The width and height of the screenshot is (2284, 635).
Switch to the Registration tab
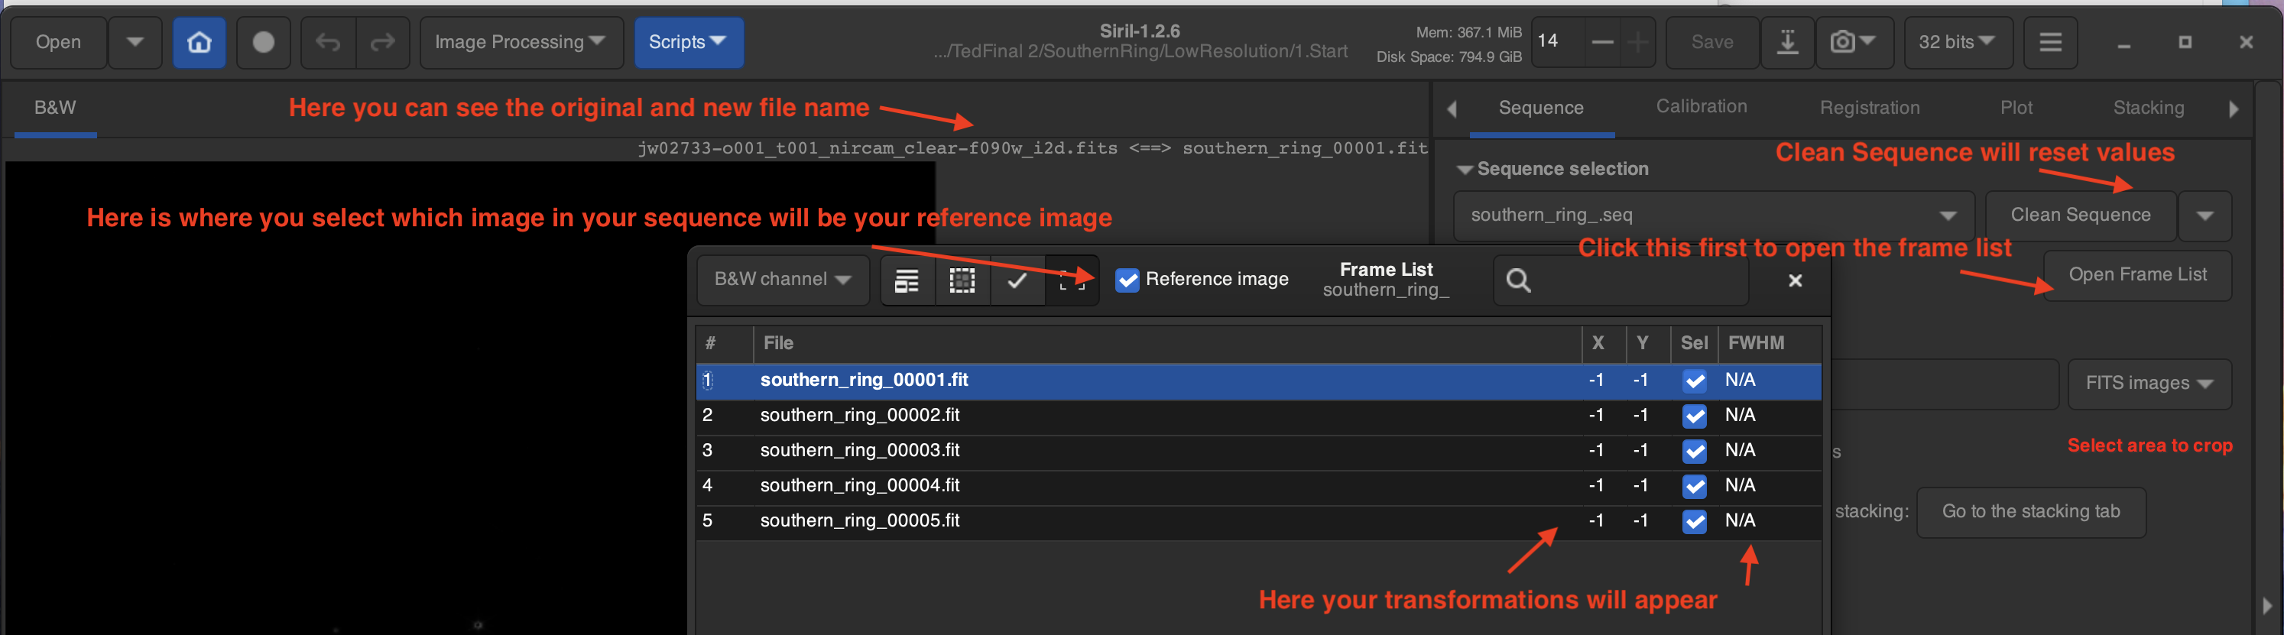[x=1869, y=107]
